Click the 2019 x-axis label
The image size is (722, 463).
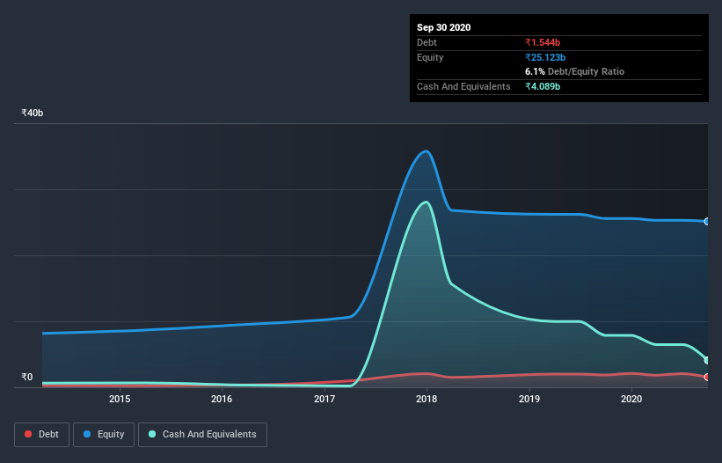[x=529, y=399]
